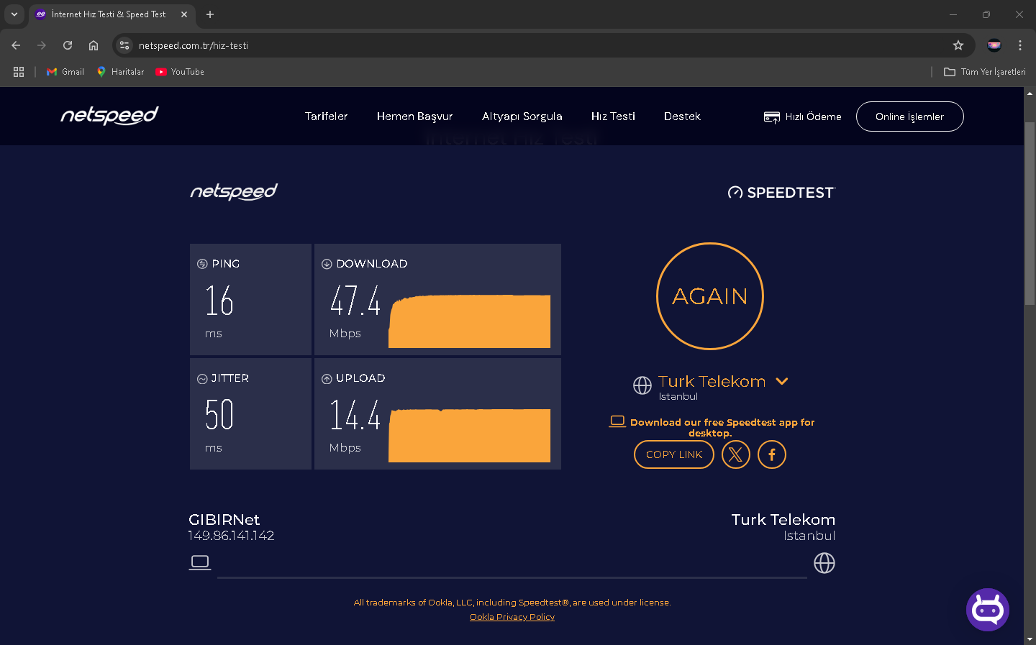Go back to the previous page

pyautogui.click(x=16, y=45)
